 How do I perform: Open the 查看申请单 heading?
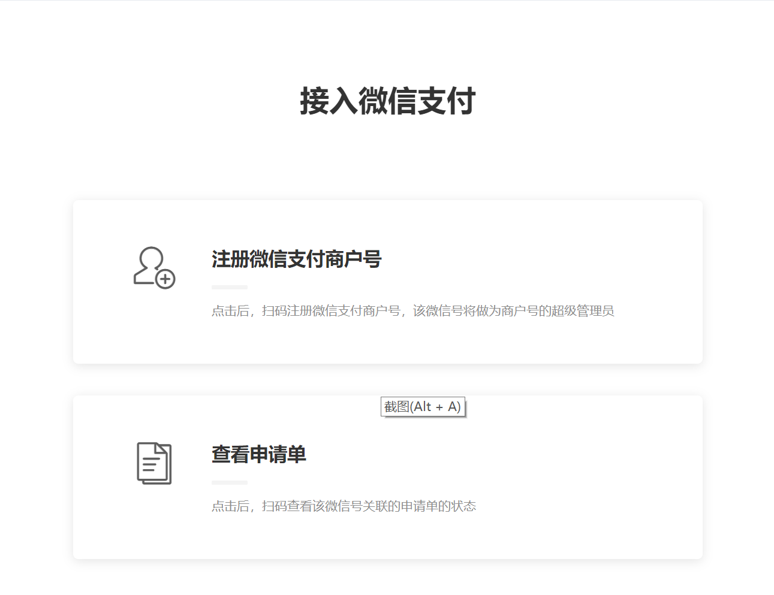click(x=259, y=455)
